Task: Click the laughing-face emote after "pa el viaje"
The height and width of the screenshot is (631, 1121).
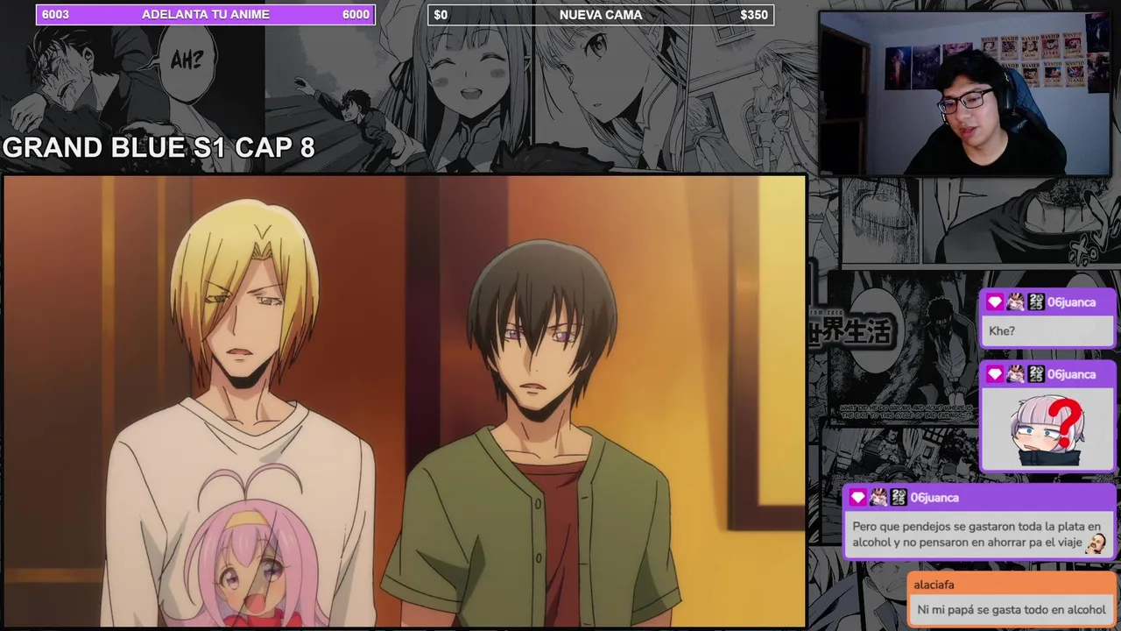Action: pos(1095,543)
